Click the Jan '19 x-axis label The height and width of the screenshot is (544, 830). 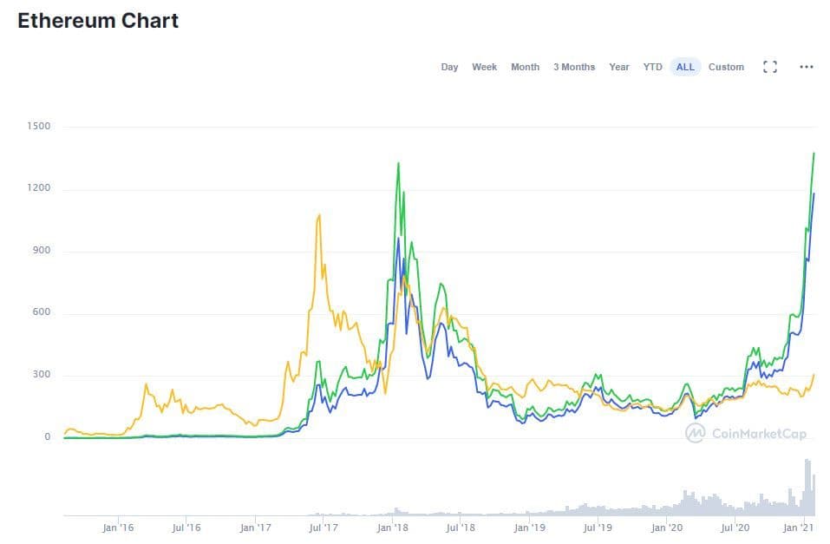[x=529, y=527]
